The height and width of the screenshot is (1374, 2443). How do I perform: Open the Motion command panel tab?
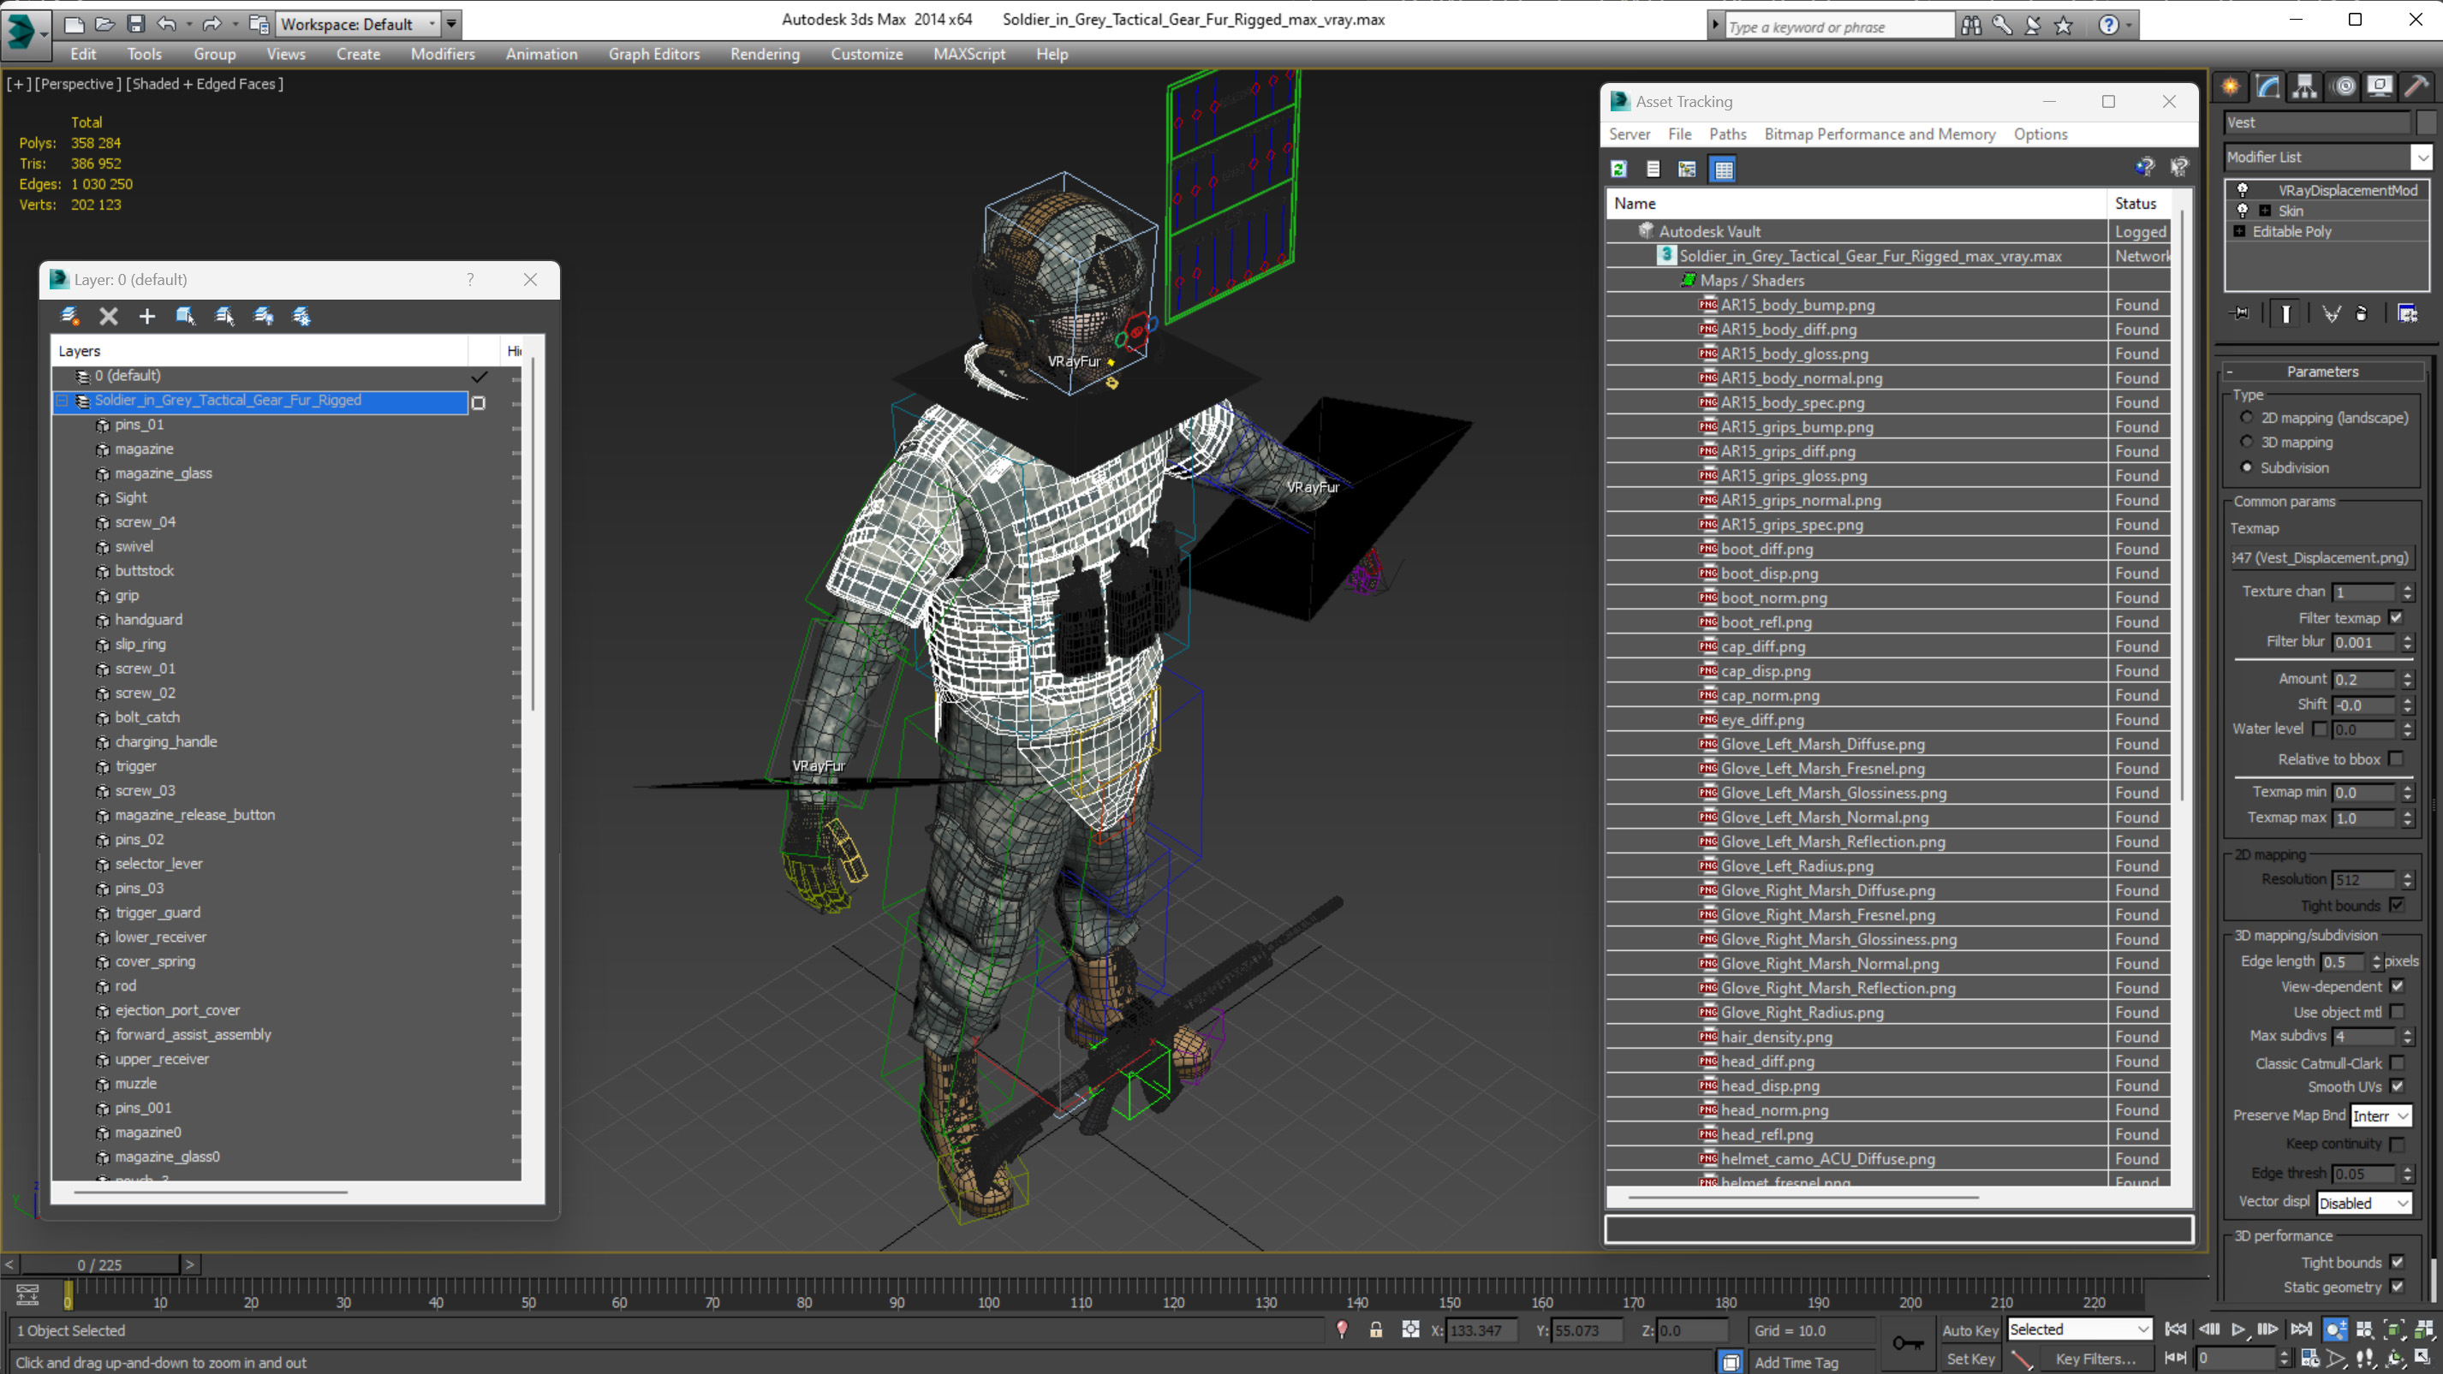[x=2345, y=86]
